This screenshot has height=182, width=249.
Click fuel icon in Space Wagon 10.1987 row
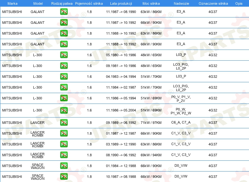64,176
